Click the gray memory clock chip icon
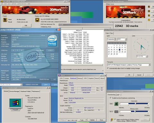This screenshot has width=154, height=123. (x=116, y=112)
